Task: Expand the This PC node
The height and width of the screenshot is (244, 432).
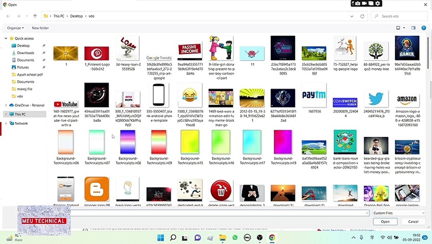Action: pyautogui.click(x=6, y=114)
